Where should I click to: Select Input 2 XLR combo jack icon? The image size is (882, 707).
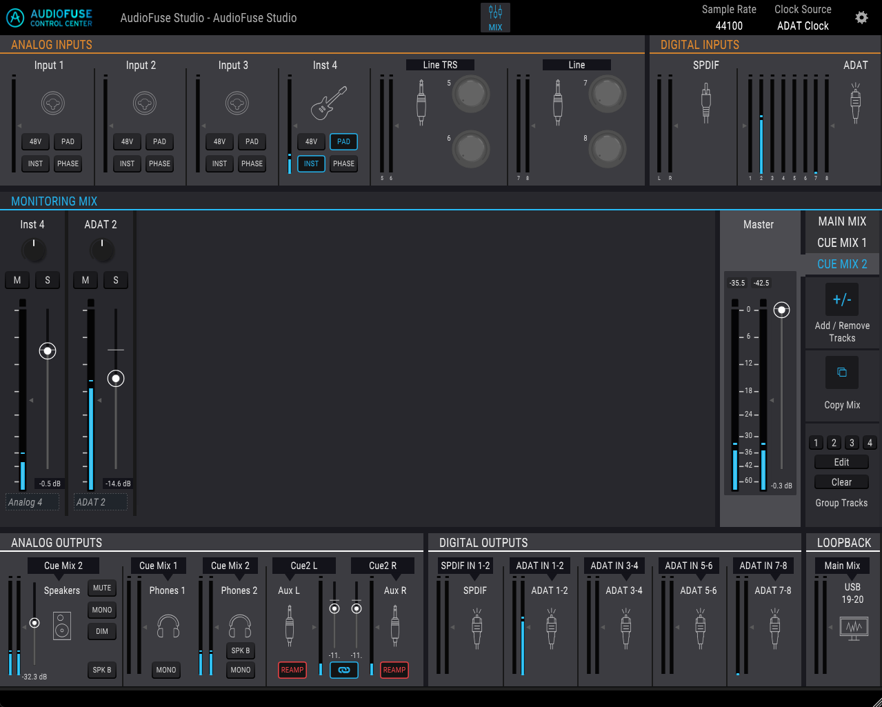pos(145,103)
